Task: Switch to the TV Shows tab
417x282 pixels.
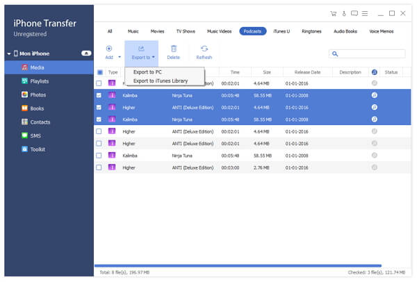Action: point(186,31)
